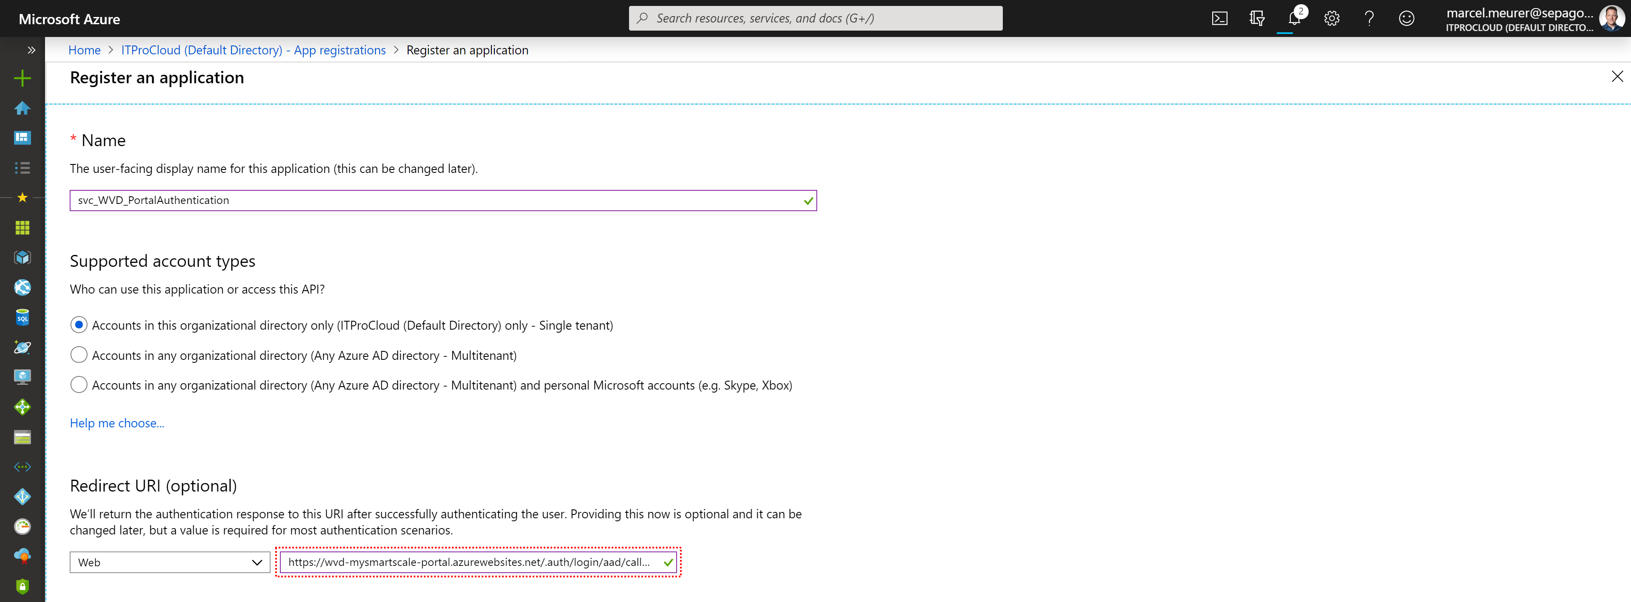Send feedback with the smiley icon
1631x602 pixels.
(x=1406, y=18)
